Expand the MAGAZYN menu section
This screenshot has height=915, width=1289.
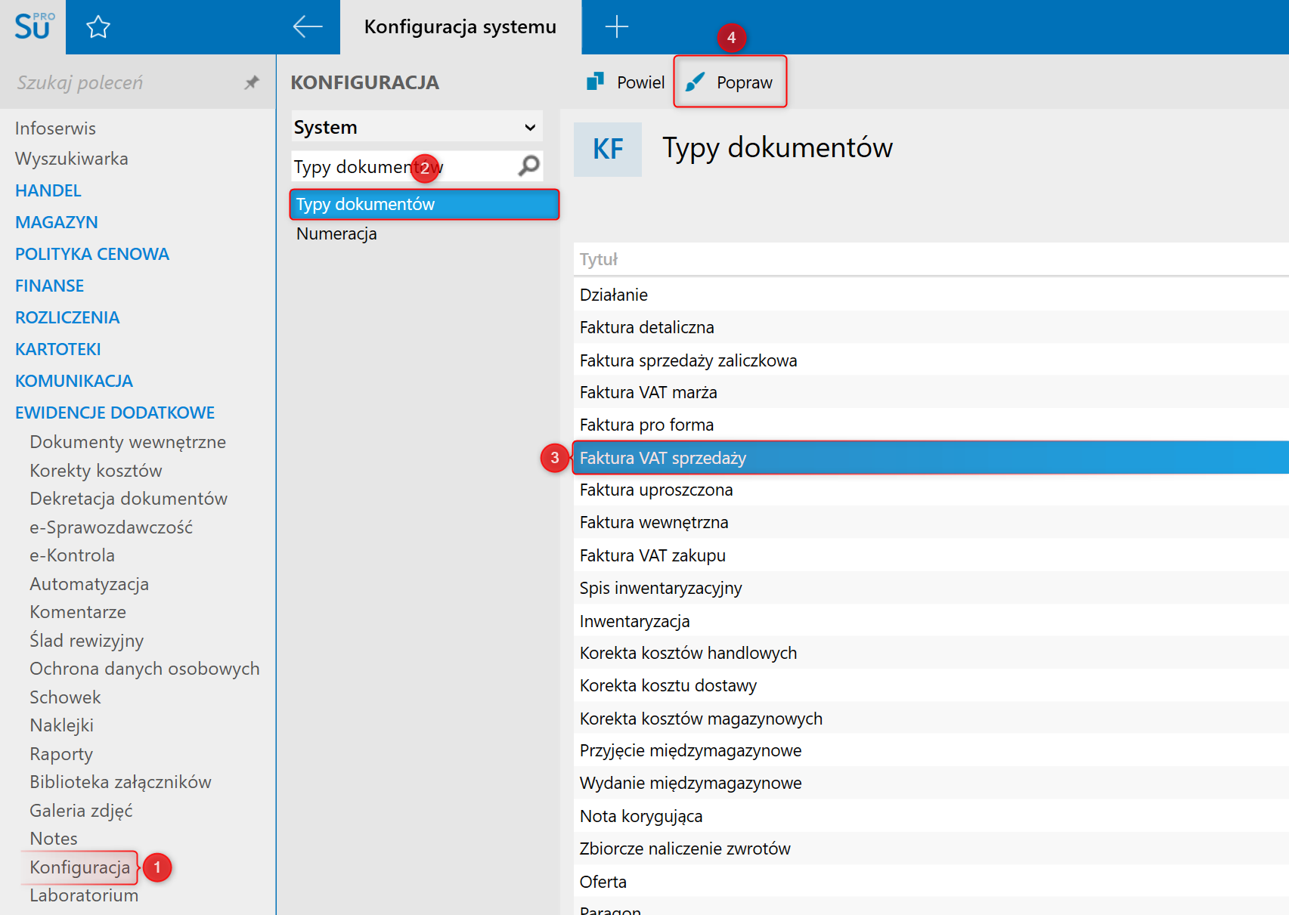tap(57, 222)
